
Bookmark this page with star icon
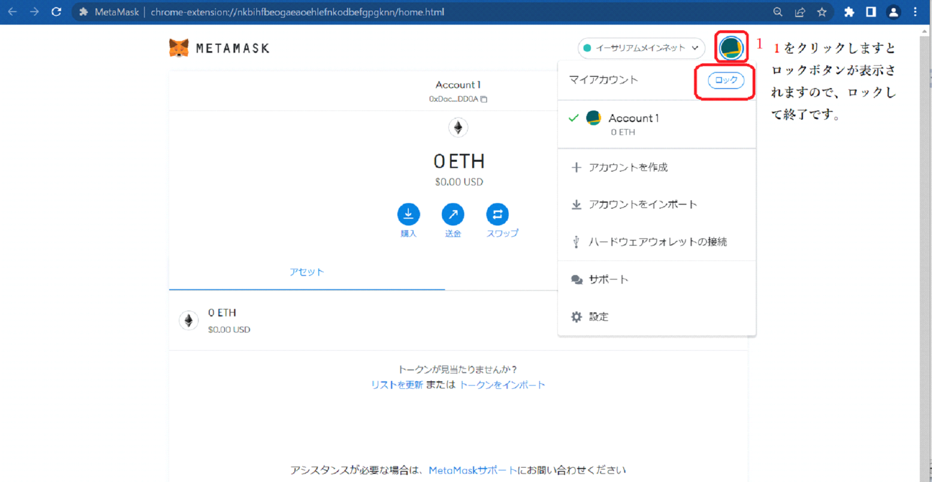tap(822, 12)
